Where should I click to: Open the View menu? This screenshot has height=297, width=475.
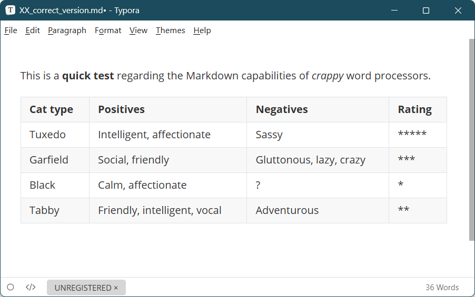coord(138,30)
